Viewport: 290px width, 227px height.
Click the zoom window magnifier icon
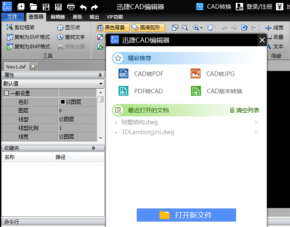(185, 28)
